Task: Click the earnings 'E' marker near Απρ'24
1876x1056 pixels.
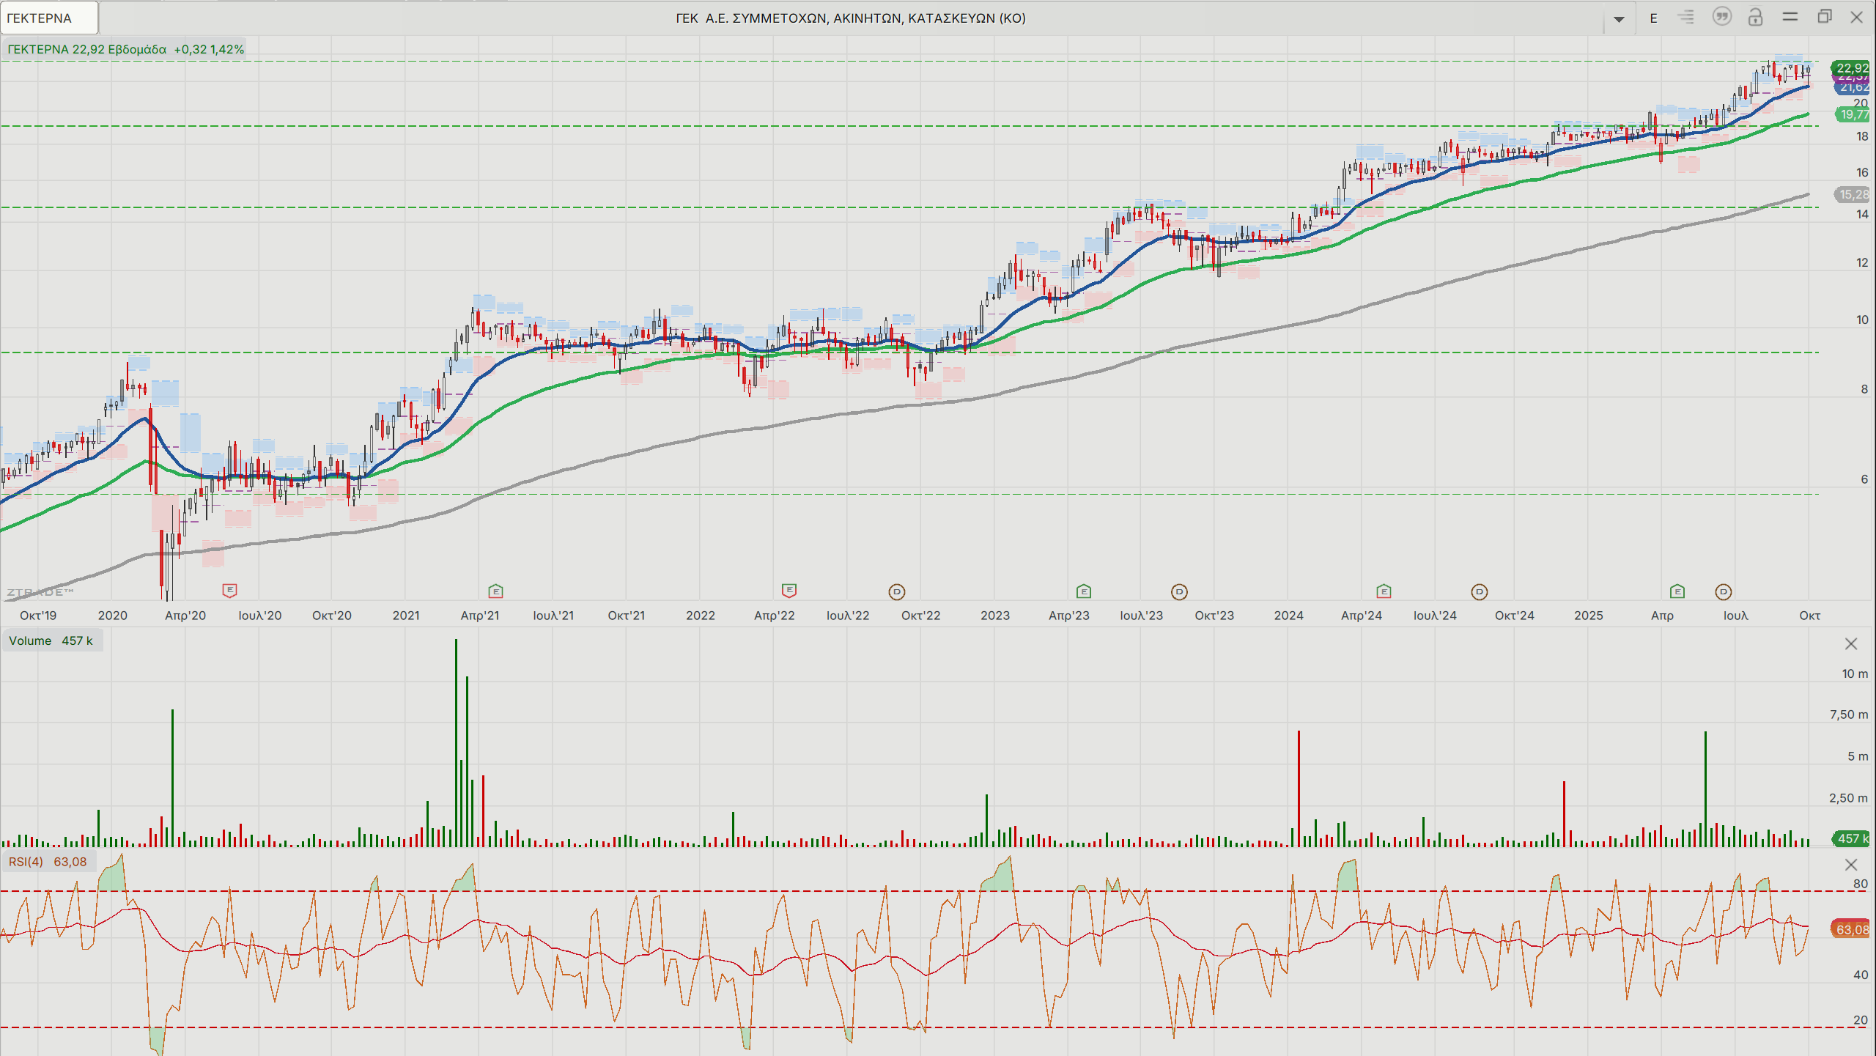Action: coord(1384,591)
